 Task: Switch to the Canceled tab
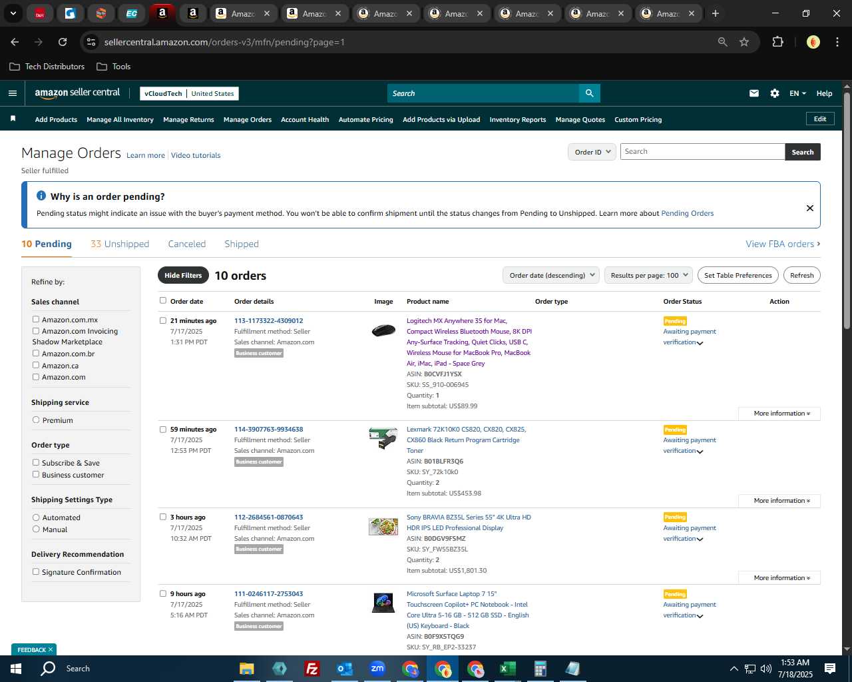[x=187, y=244]
